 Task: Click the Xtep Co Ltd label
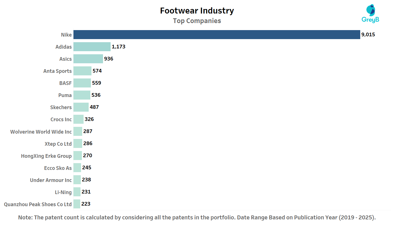click(58, 144)
